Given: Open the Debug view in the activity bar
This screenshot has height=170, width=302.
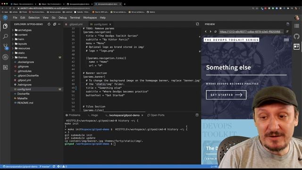Looking at the screenshot, I should point(5,57).
